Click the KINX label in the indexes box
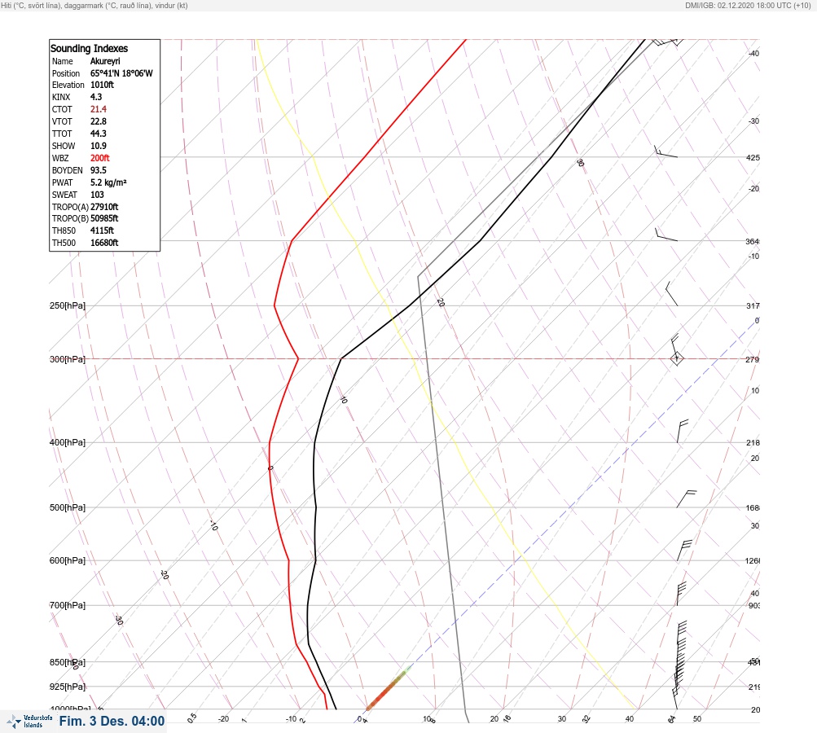 61,97
